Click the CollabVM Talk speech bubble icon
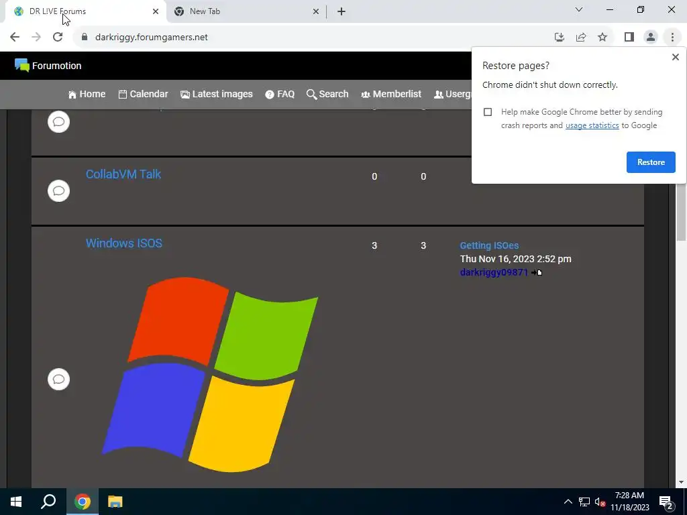Viewport: 687px width, 515px height. pyautogui.click(x=59, y=191)
